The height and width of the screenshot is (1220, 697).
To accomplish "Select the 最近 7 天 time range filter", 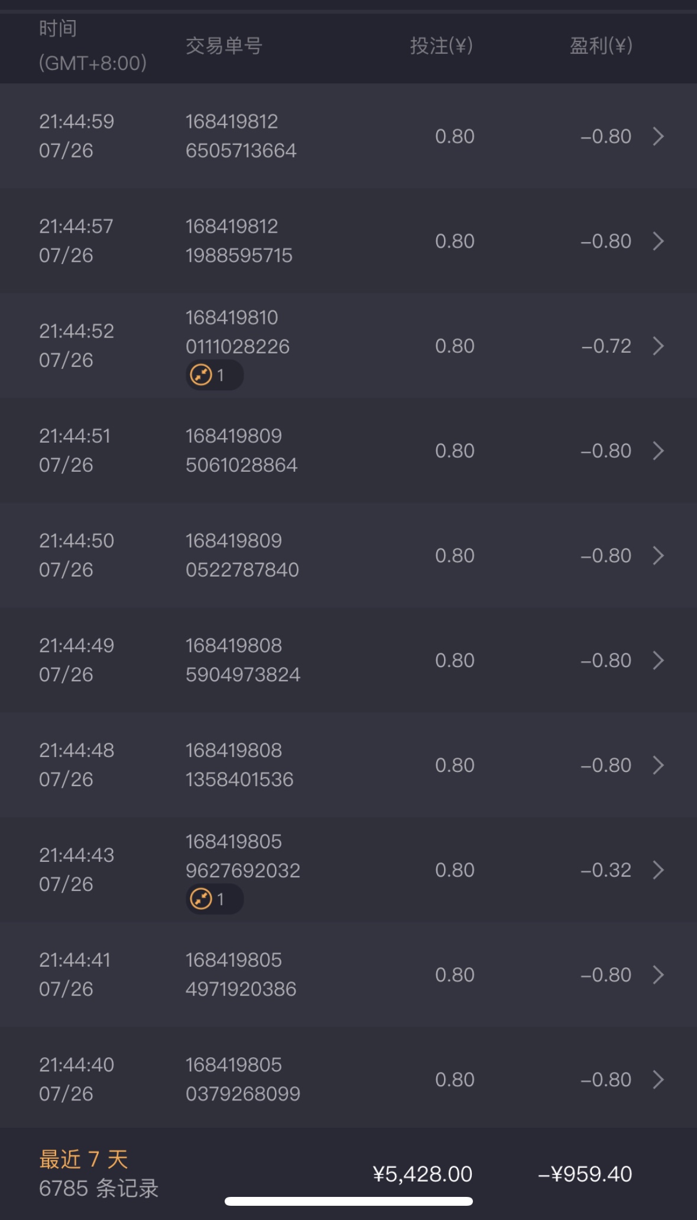I will tap(83, 1159).
